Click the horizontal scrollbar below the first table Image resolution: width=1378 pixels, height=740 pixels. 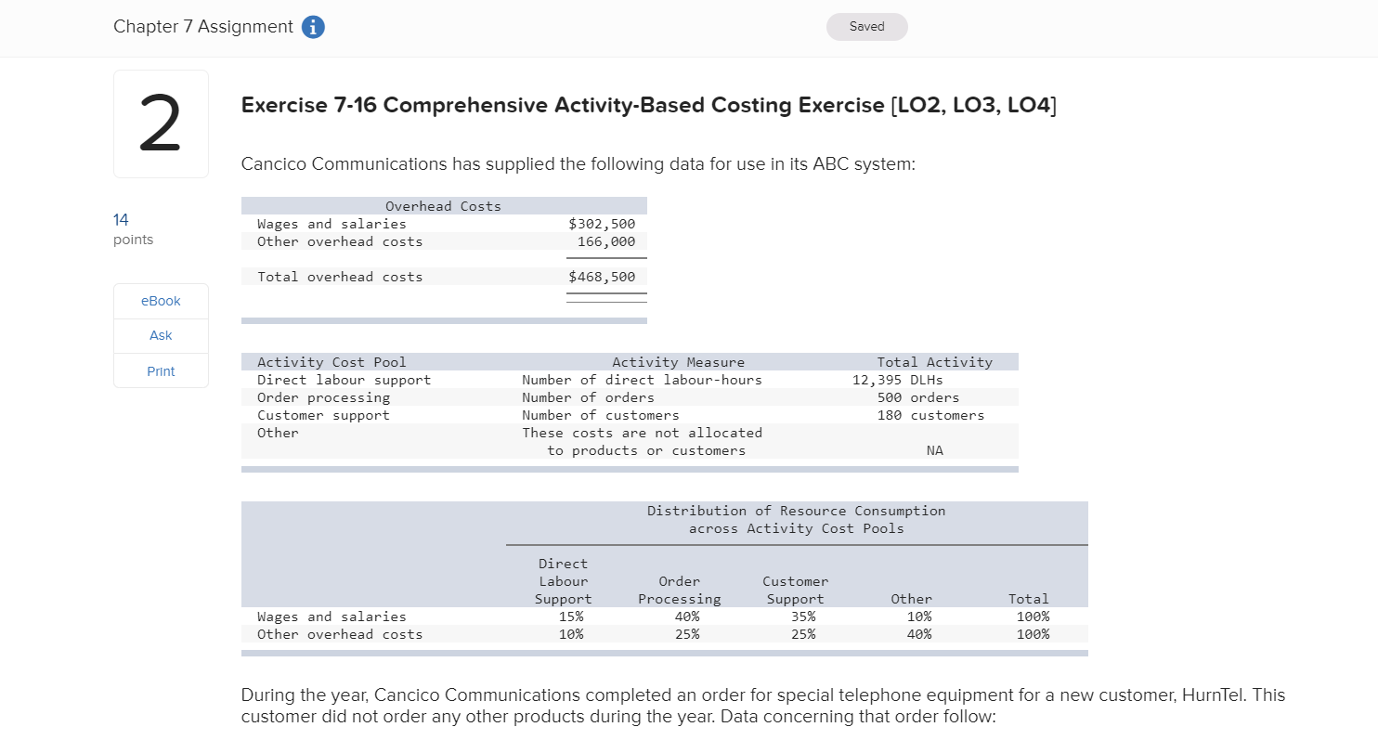(x=443, y=320)
